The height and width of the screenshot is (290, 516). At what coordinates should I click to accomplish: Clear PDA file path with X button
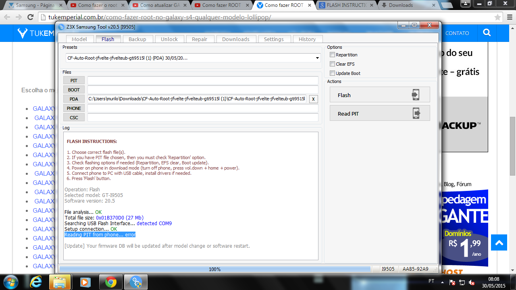click(x=313, y=99)
